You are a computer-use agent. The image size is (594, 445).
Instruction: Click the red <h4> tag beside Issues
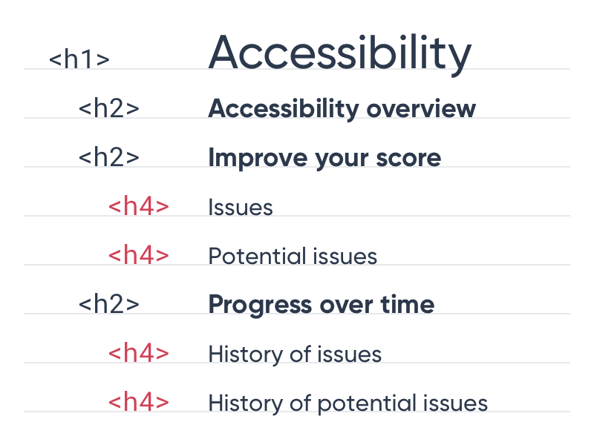pyautogui.click(x=139, y=206)
